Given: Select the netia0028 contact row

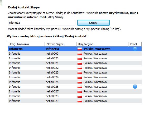Looking at the screenshot, I should [x=75, y=96].
